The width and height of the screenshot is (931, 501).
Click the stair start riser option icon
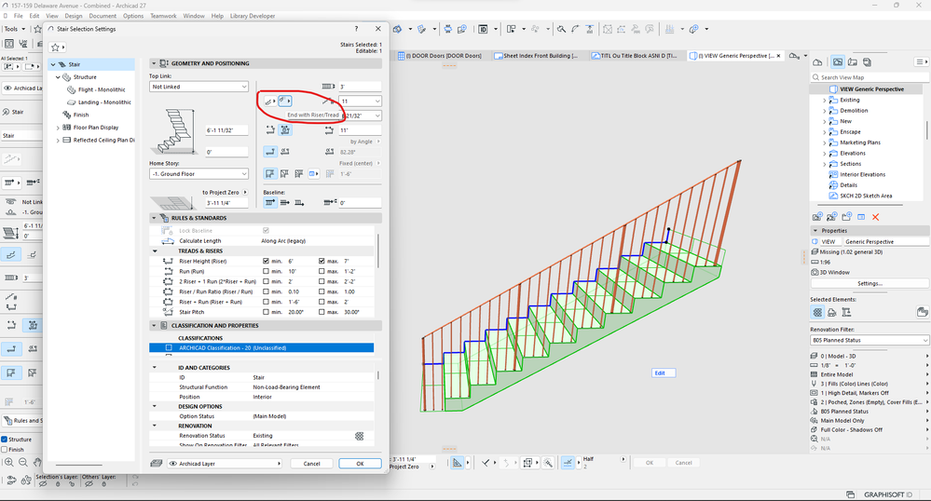point(269,102)
